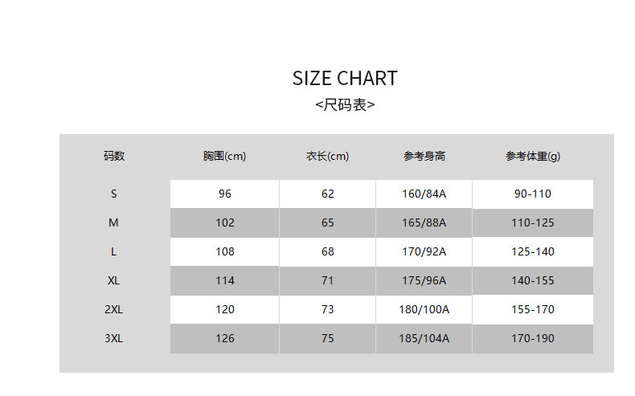Select the 胸围(cm) column header
635x396 pixels.
coord(225,156)
